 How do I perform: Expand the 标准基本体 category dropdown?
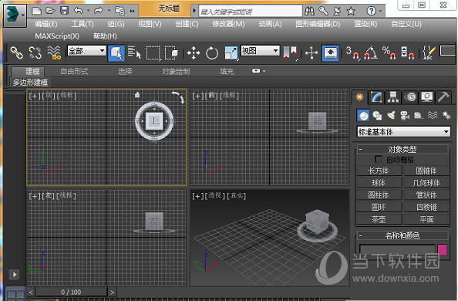pyautogui.click(x=403, y=132)
